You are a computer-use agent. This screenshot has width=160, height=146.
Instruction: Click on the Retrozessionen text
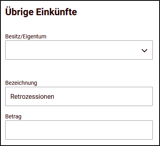32,96
